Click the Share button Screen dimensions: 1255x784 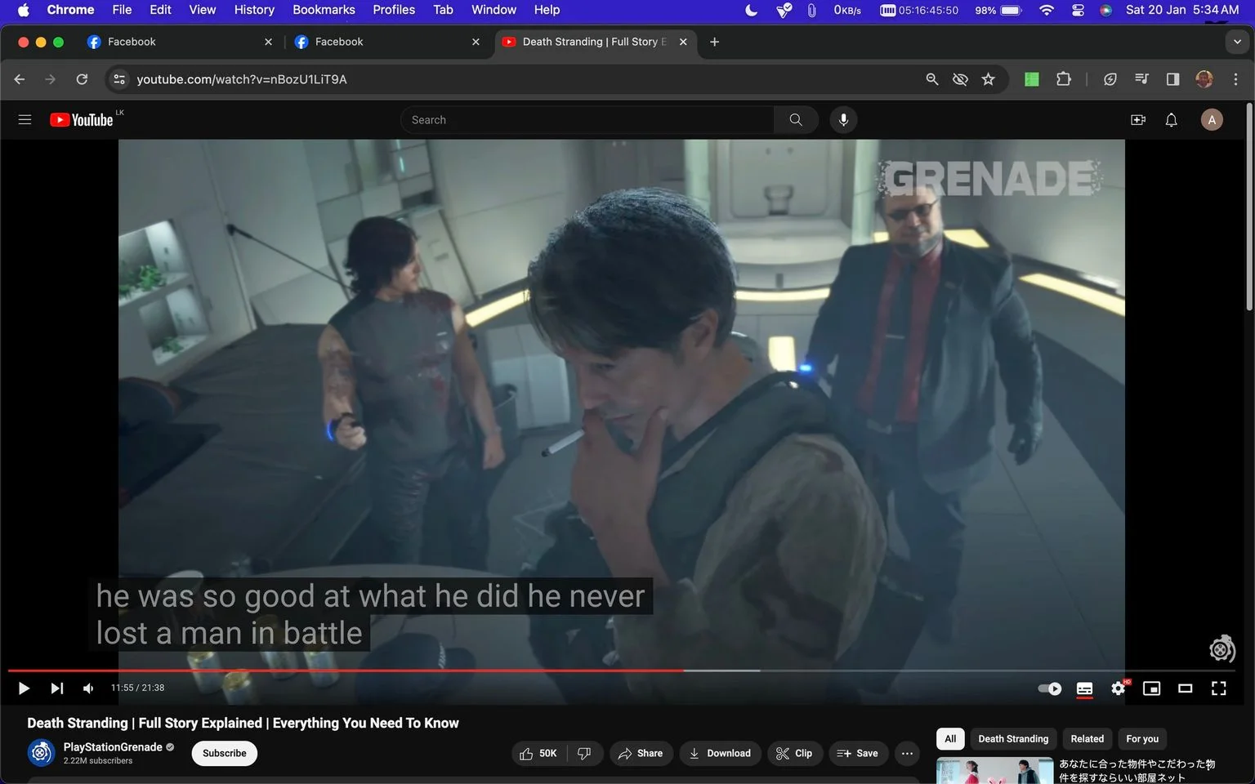pyautogui.click(x=641, y=753)
